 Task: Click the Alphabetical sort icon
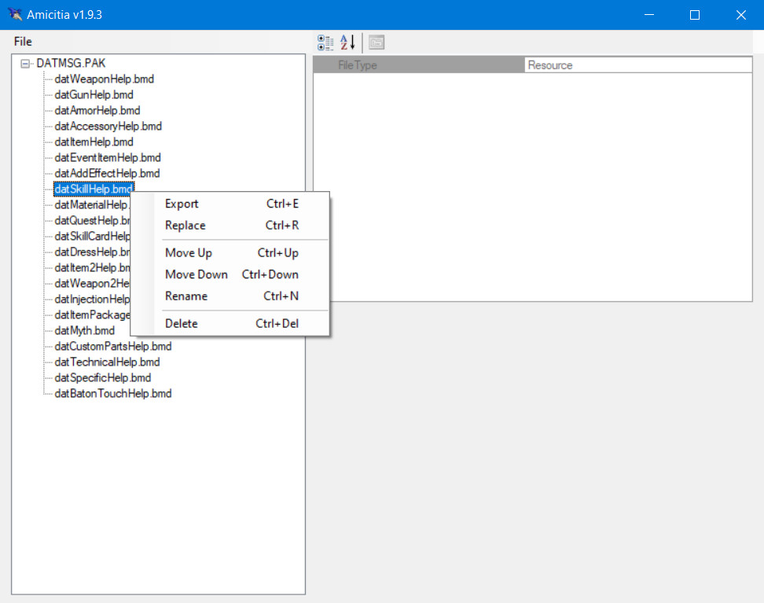[x=347, y=42]
